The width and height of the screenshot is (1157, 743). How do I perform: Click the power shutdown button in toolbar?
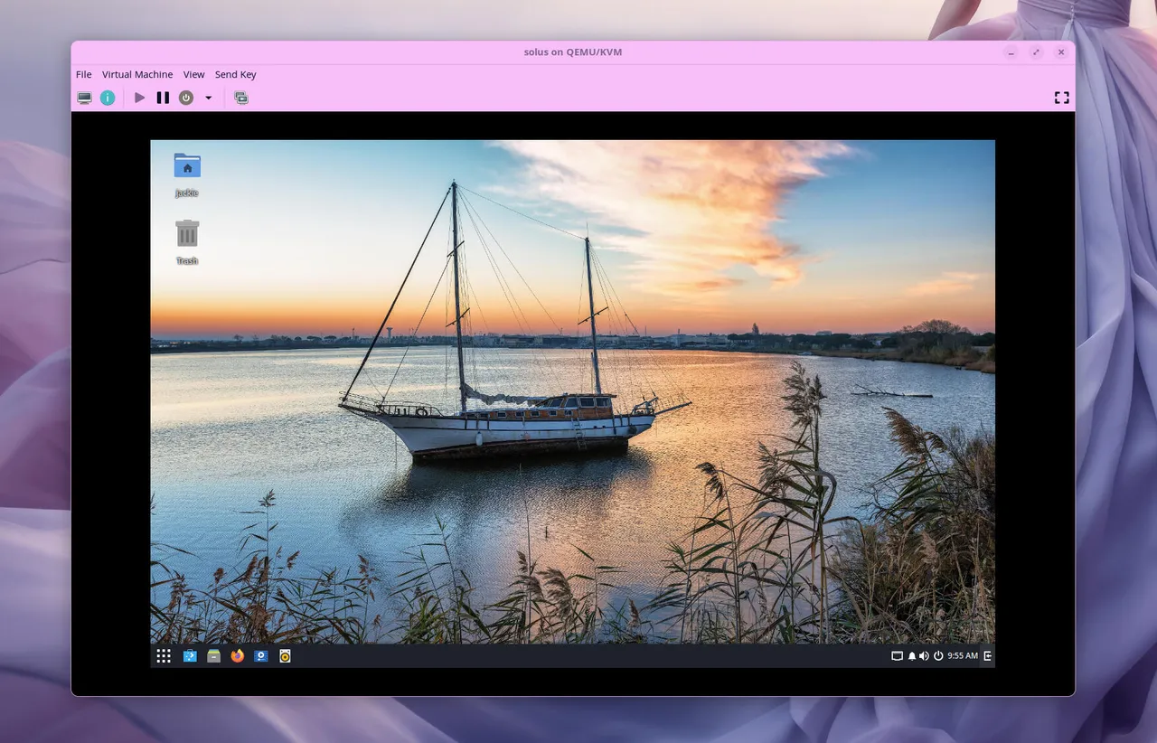coord(185,98)
